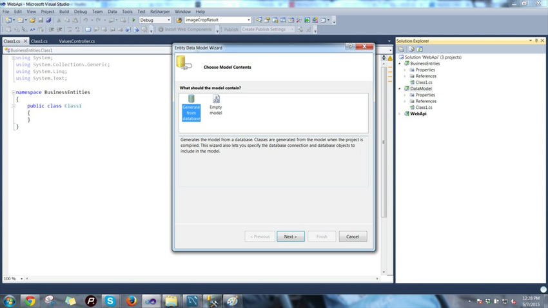
Task: Open the Tools menu
Action: point(127,12)
